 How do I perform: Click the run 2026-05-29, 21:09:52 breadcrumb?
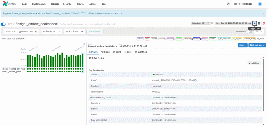133,46
